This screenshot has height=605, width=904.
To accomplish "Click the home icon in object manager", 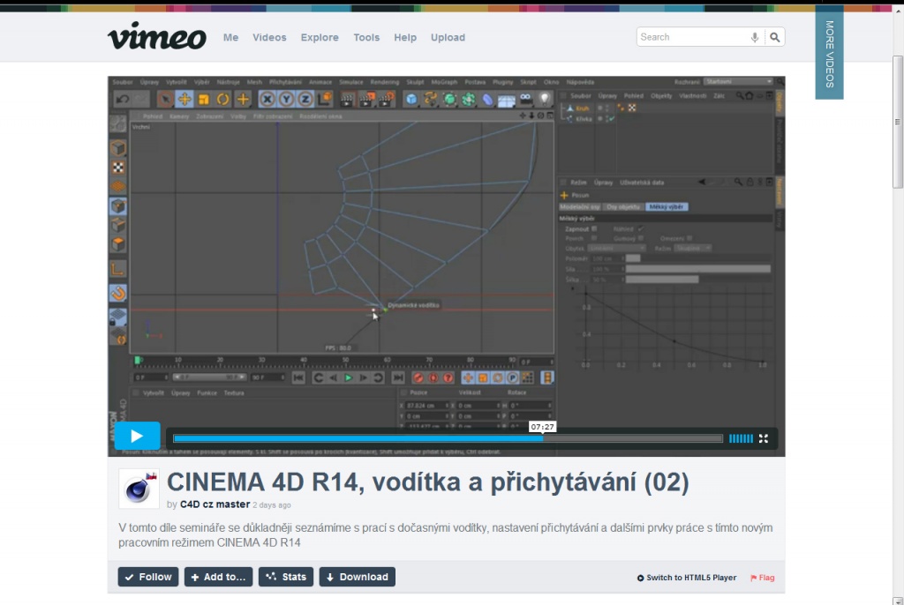I will pos(750,95).
